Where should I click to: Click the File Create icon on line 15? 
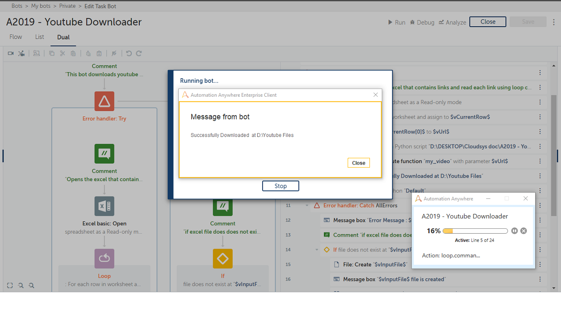coord(337,264)
